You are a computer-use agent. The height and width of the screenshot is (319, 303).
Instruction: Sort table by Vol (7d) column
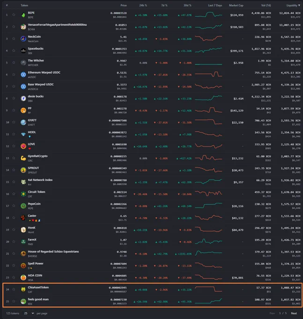(x=266, y=6)
